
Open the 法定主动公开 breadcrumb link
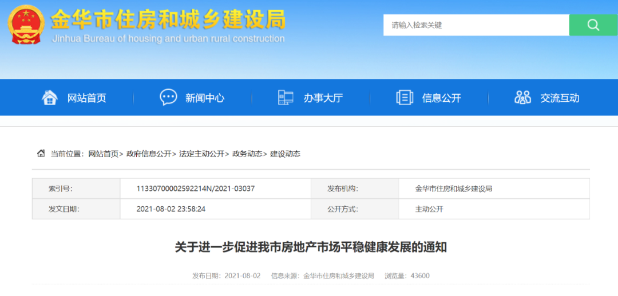coord(201,154)
